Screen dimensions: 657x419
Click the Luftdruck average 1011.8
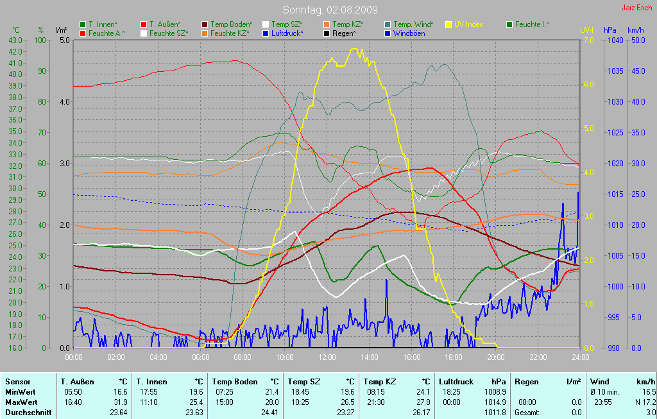(x=495, y=413)
